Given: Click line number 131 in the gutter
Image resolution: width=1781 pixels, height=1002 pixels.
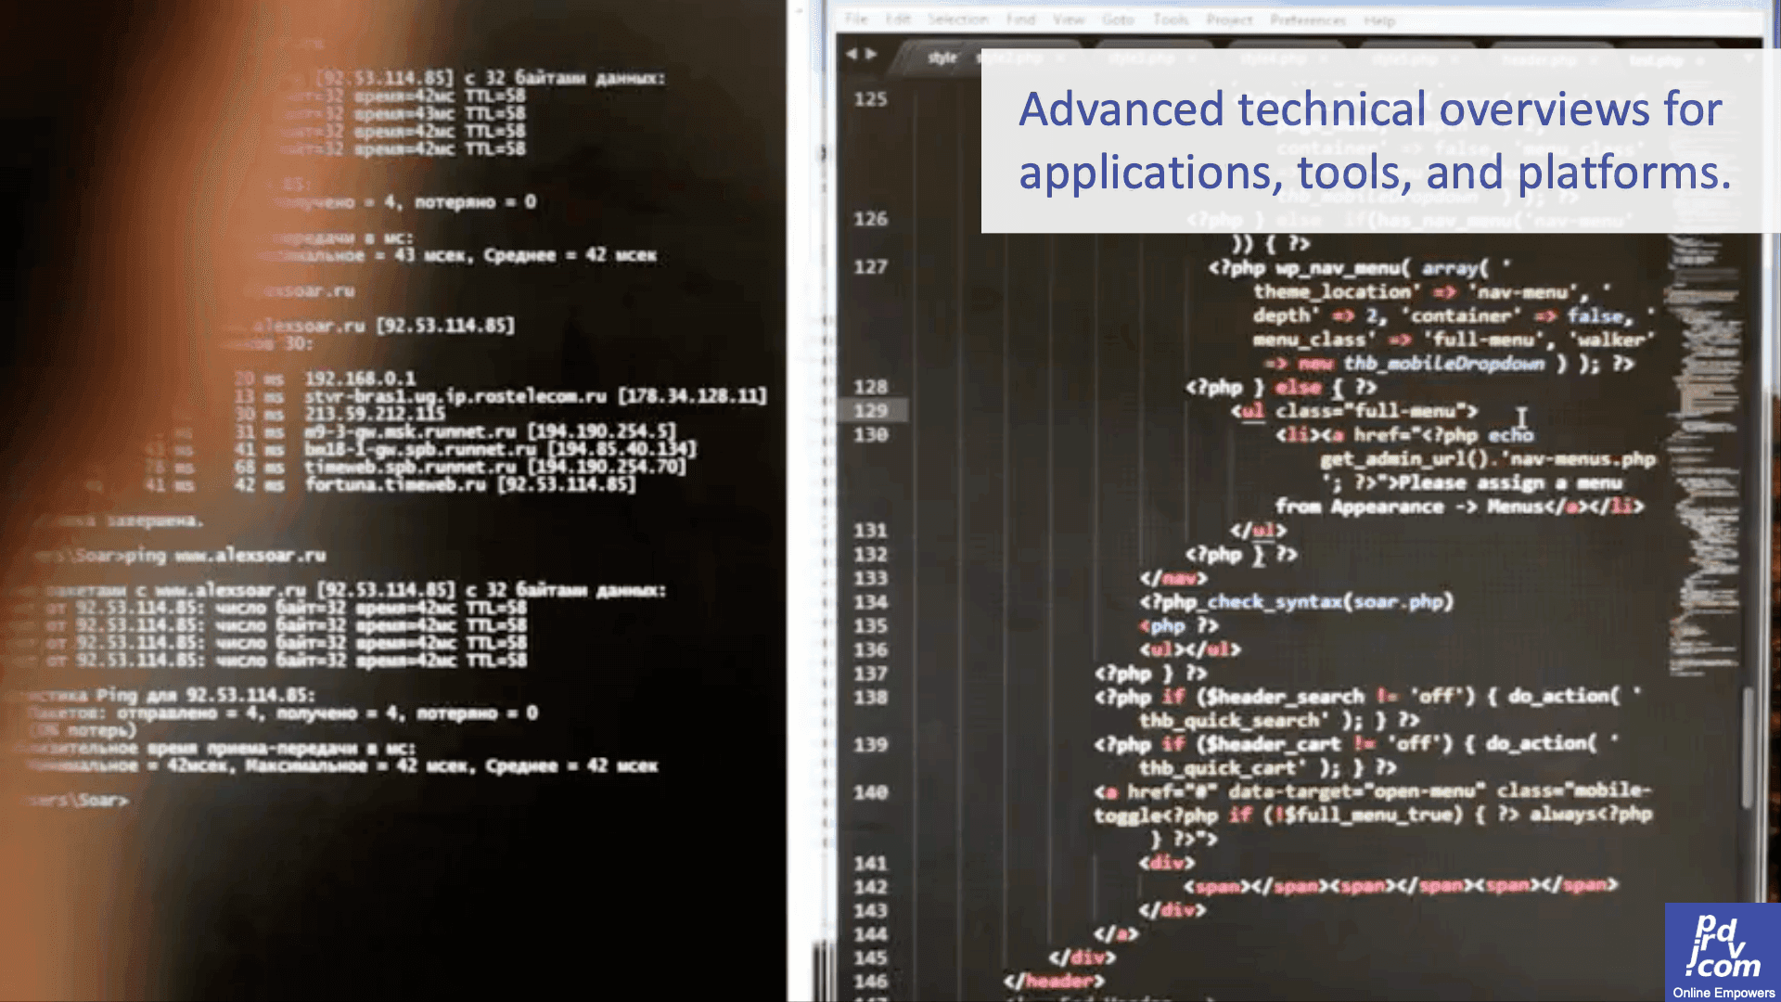Looking at the screenshot, I should 870,531.
